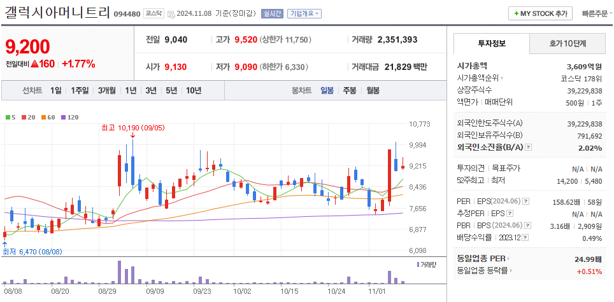Switch to the 호가10단계 tab

(568, 43)
